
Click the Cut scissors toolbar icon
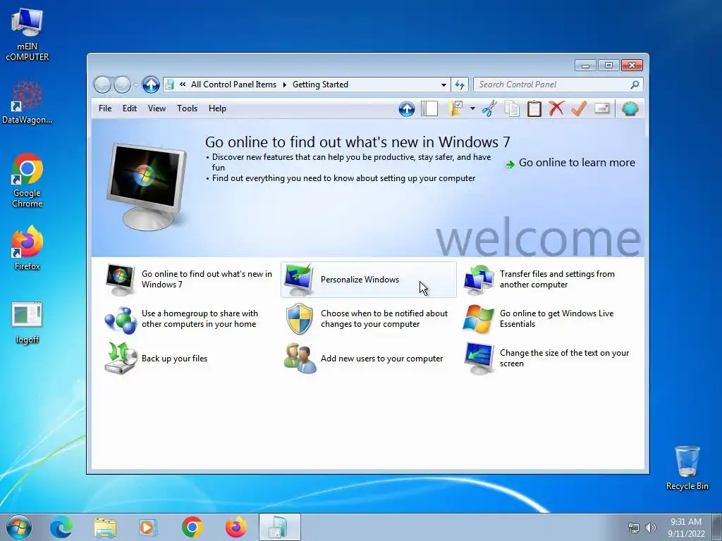tap(489, 109)
